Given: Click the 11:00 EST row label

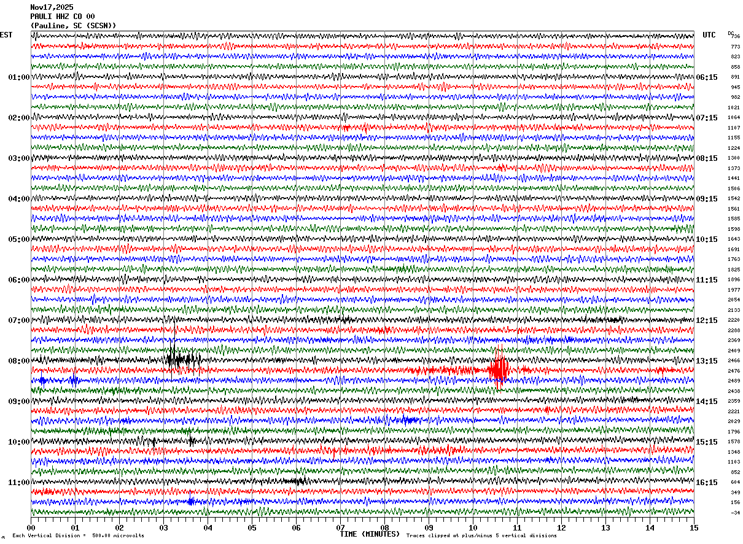Looking at the screenshot, I should 18,483.
